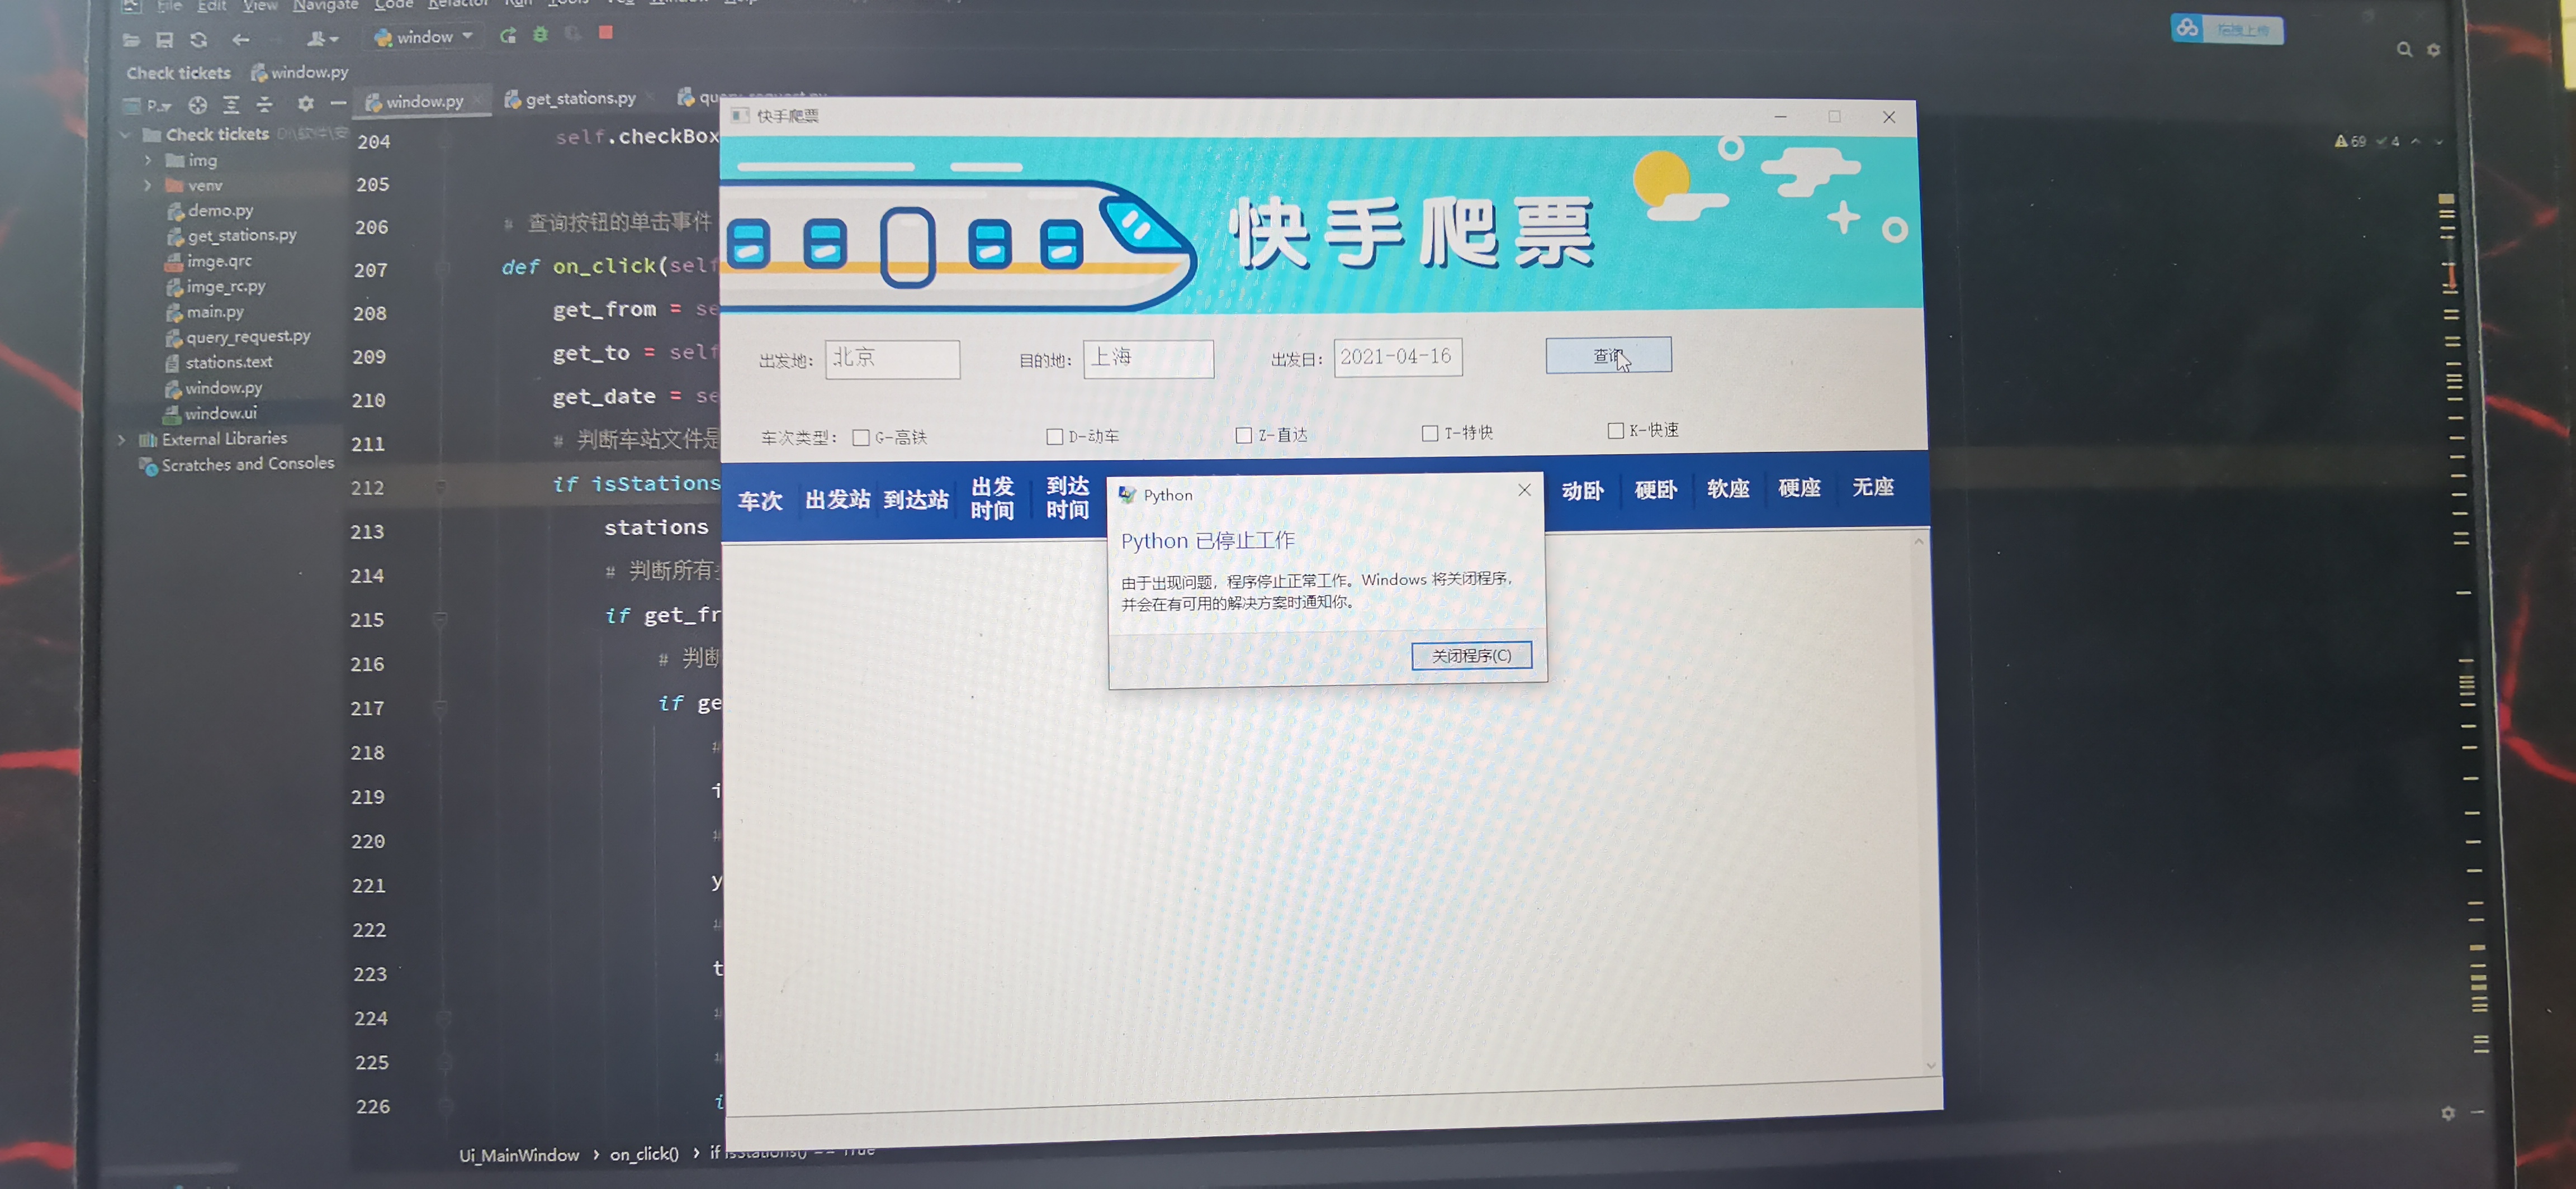
Task: Open the Code menu
Action: 393,5
